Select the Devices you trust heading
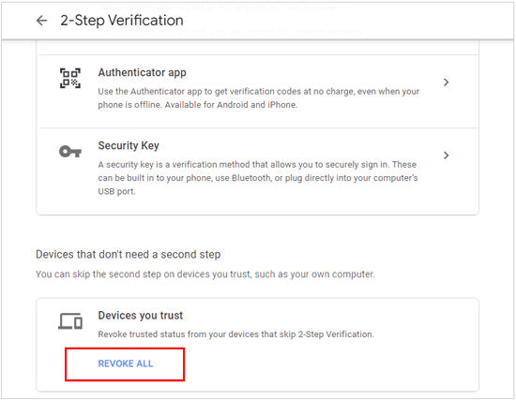Screen dimensions: 516x400 click(x=141, y=315)
